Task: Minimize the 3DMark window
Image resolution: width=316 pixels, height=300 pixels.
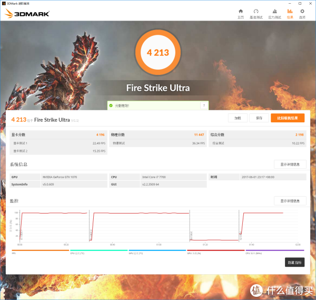Action: click(x=290, y=4)
